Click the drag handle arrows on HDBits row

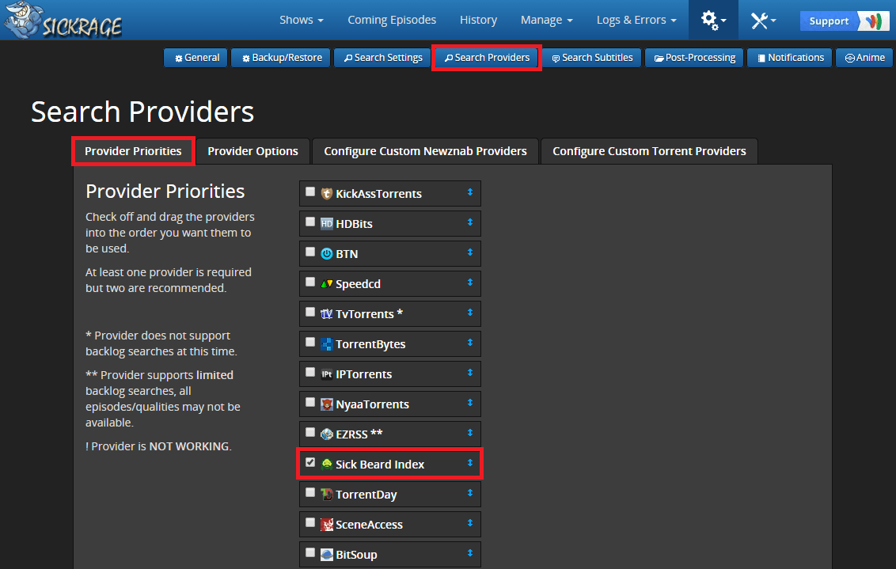coord(469,222)
